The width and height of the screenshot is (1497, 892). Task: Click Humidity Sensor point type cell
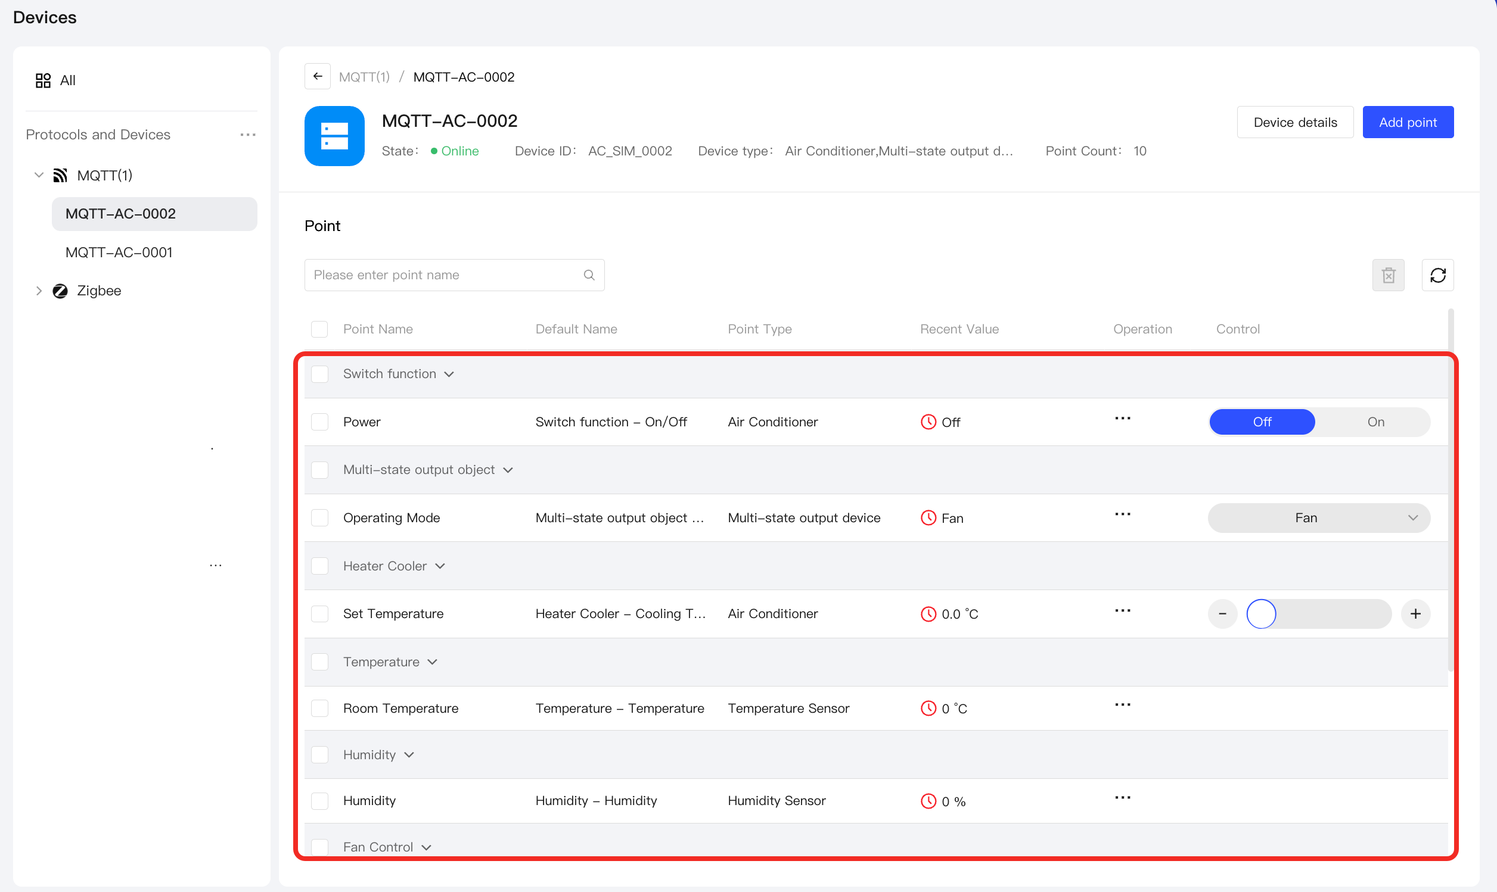pos(777,801)
